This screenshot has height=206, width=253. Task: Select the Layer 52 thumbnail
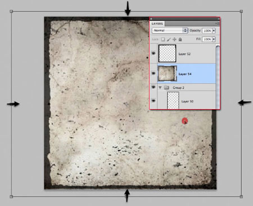(167, 53)
